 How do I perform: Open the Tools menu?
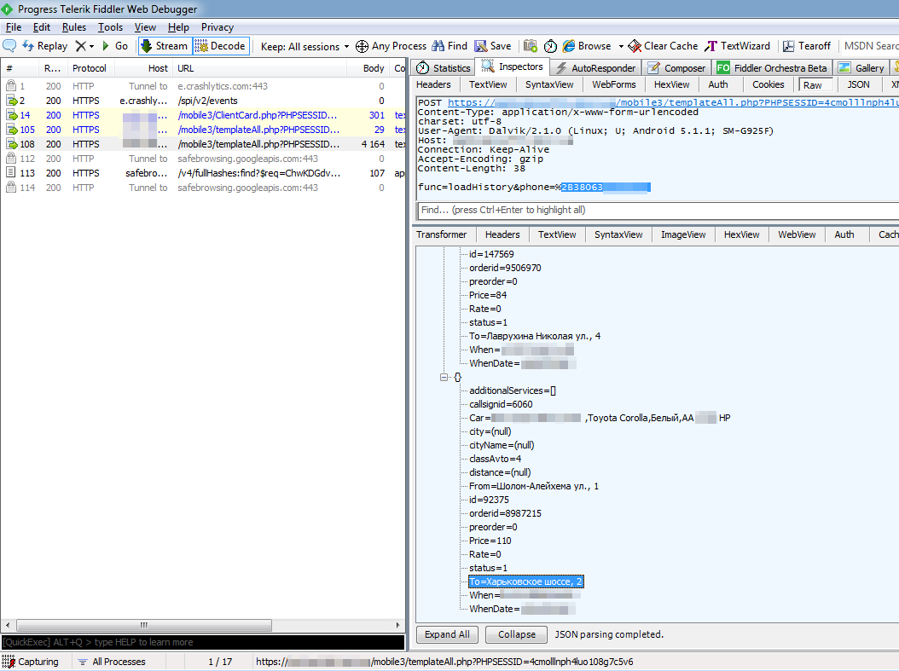110,27
